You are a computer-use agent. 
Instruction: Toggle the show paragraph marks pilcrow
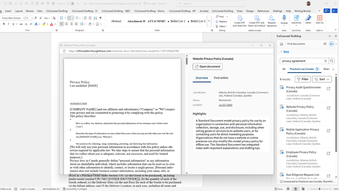100,18
